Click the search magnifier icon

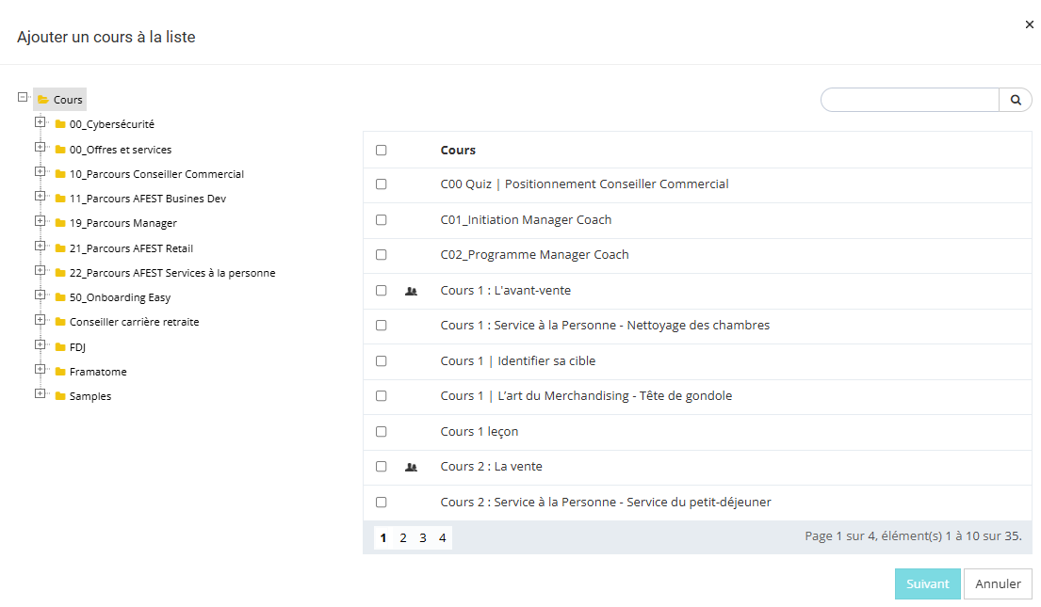coord(1016,100)
